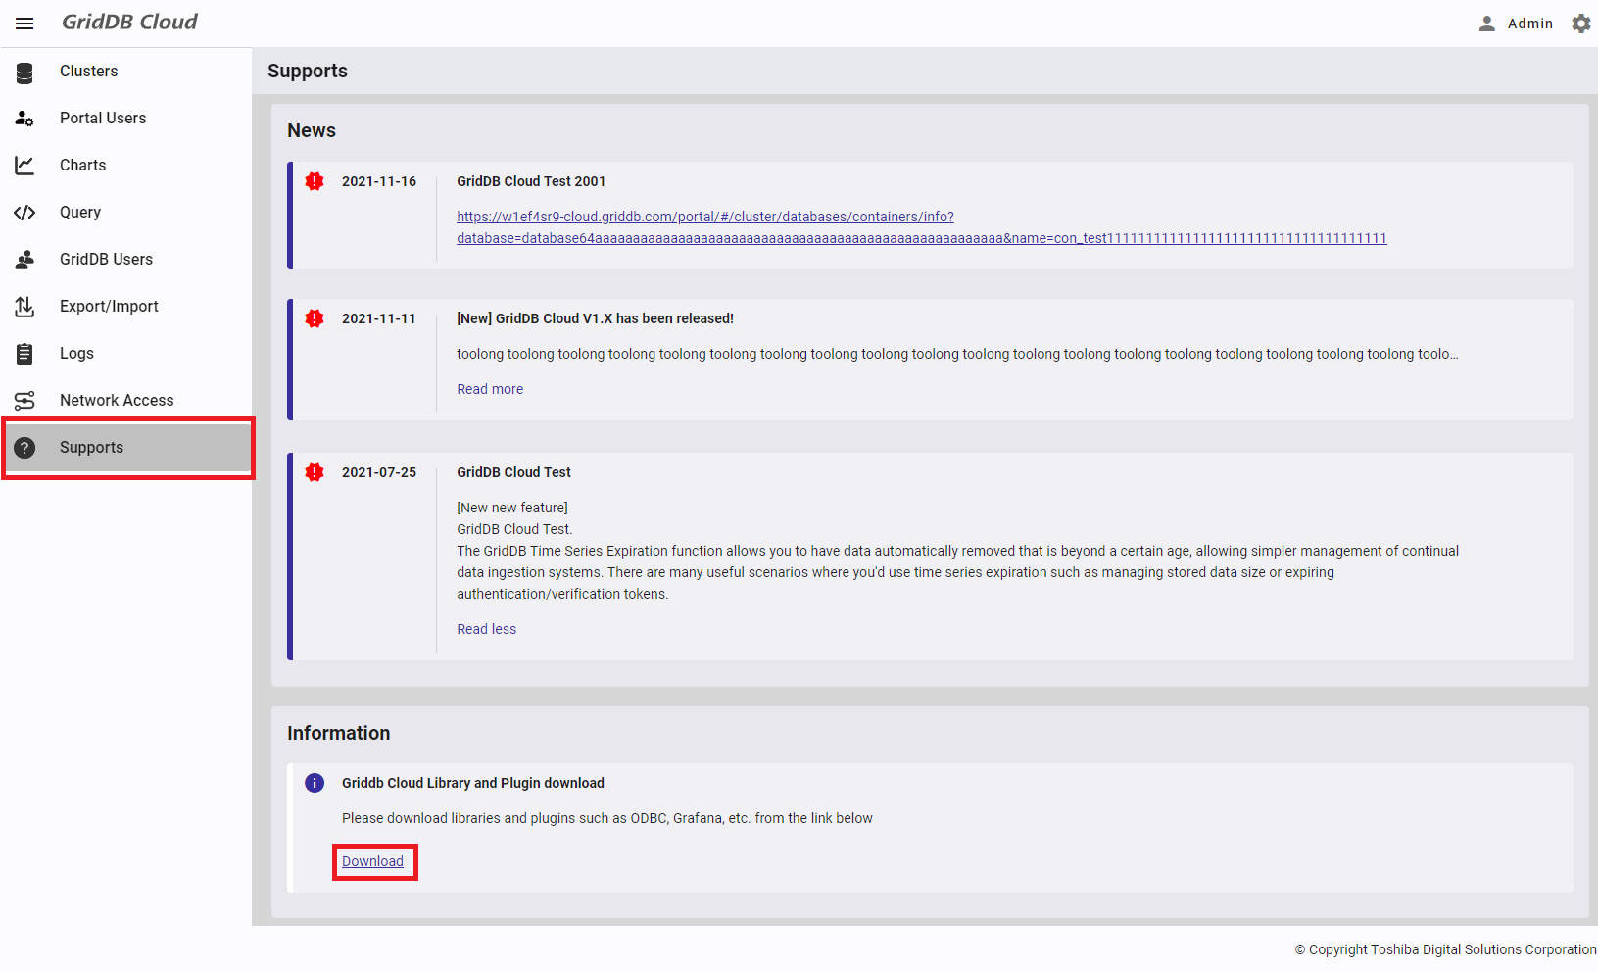Image resolution: width=1598 pixels, height=972 pixels.
Task: View the Logs page
Action: pos(125,354)
